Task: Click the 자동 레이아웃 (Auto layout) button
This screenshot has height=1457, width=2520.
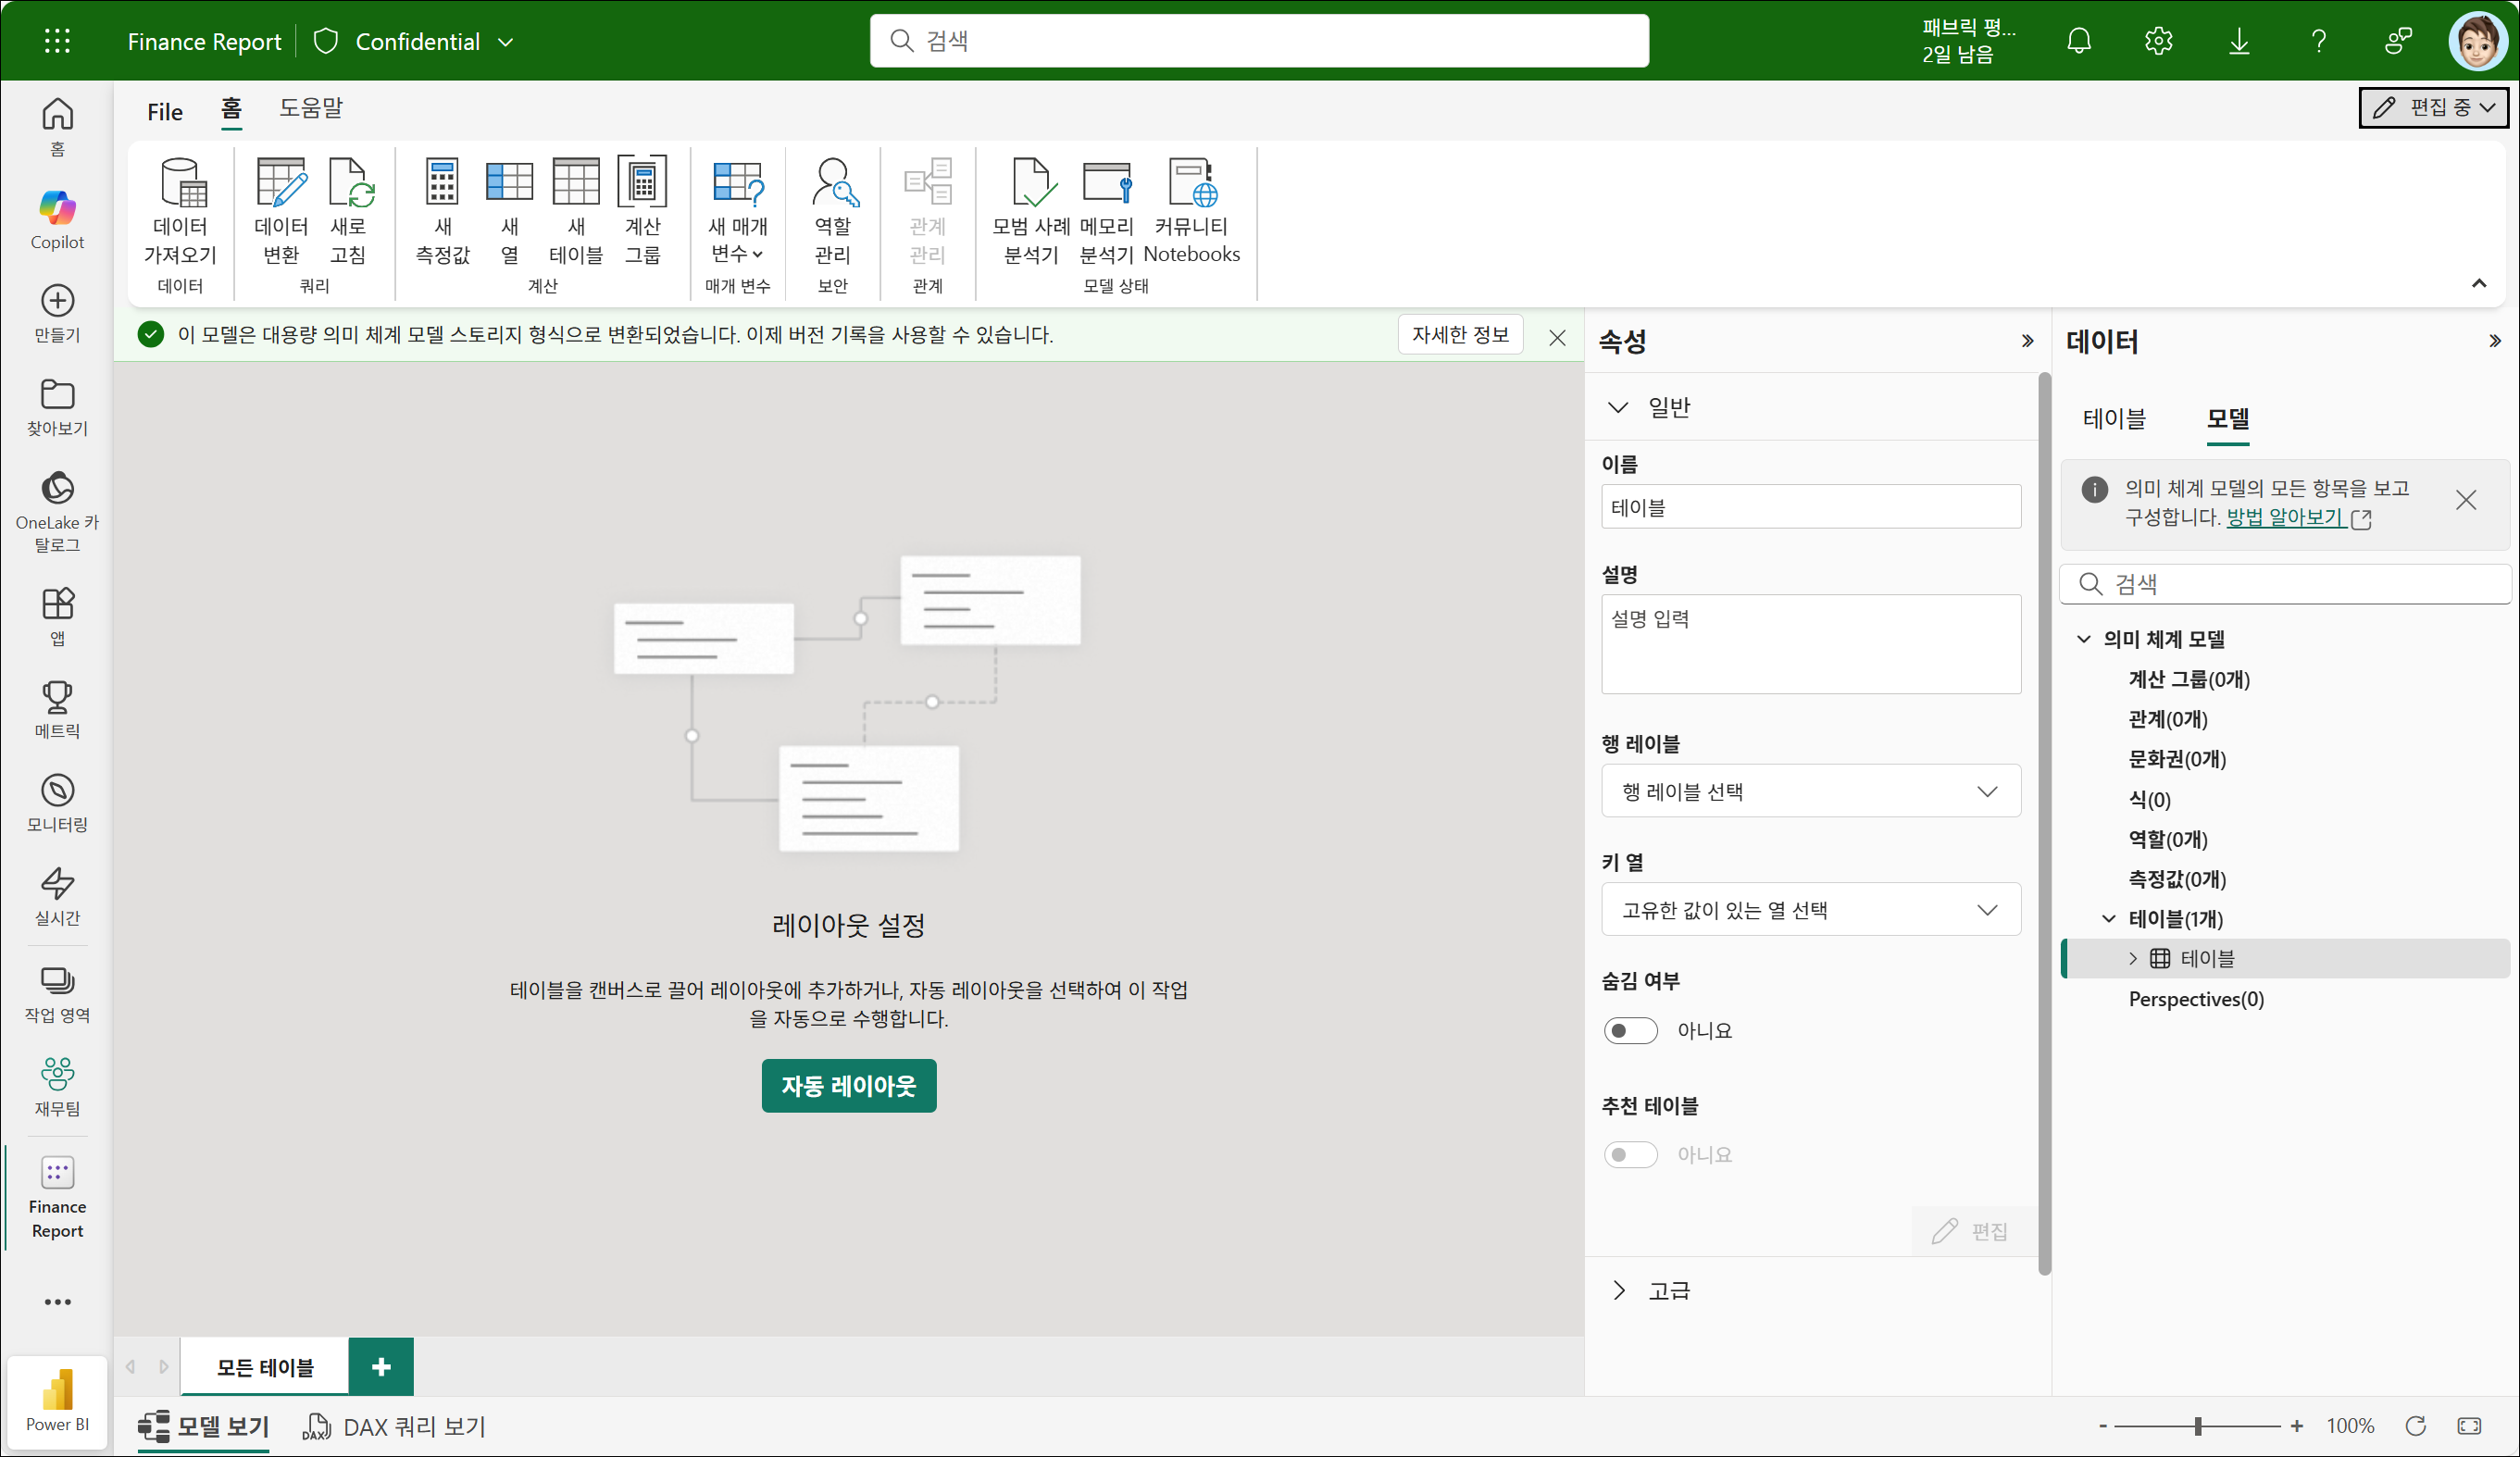Action: pos(848,1085)
